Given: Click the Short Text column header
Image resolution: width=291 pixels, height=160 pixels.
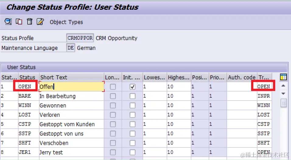Looking at the screenshot, I should point(72,77).
